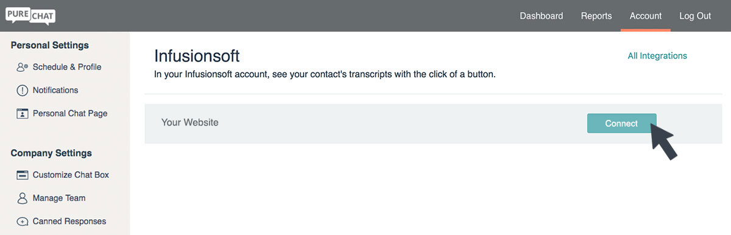Open Schedule & Profile settings
Image resolution: width=731 pixels, height=235 pixels.
(67, 67)
